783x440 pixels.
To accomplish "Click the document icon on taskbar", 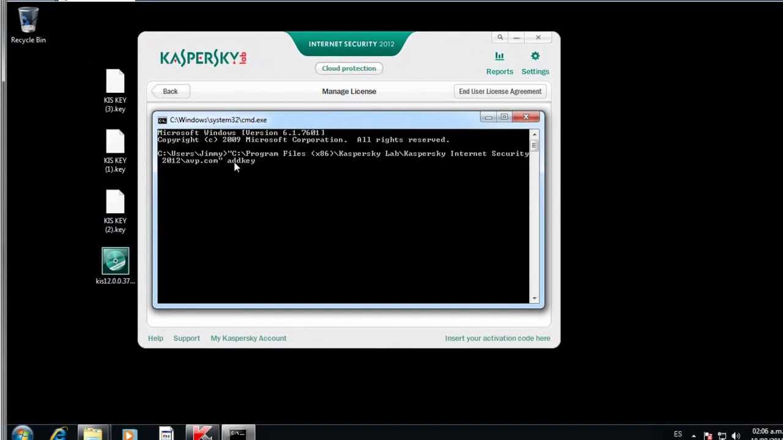I will click(x=166, y=434).
